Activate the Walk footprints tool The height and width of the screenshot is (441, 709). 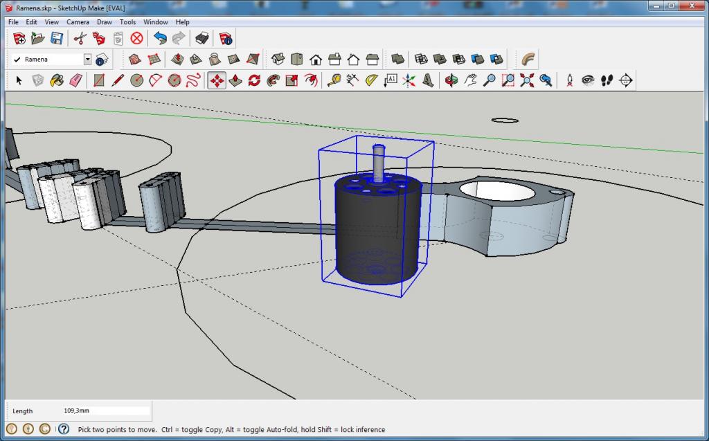607,80
